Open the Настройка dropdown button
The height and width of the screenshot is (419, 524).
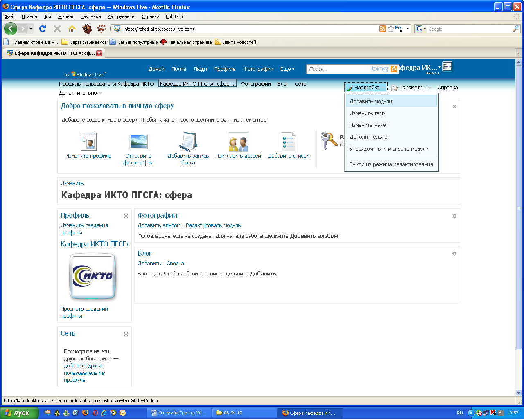coord(366,88)
